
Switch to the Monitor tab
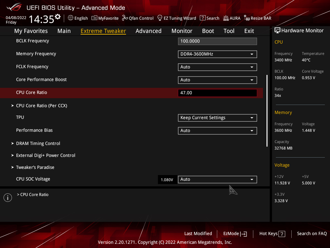point(182,31)
